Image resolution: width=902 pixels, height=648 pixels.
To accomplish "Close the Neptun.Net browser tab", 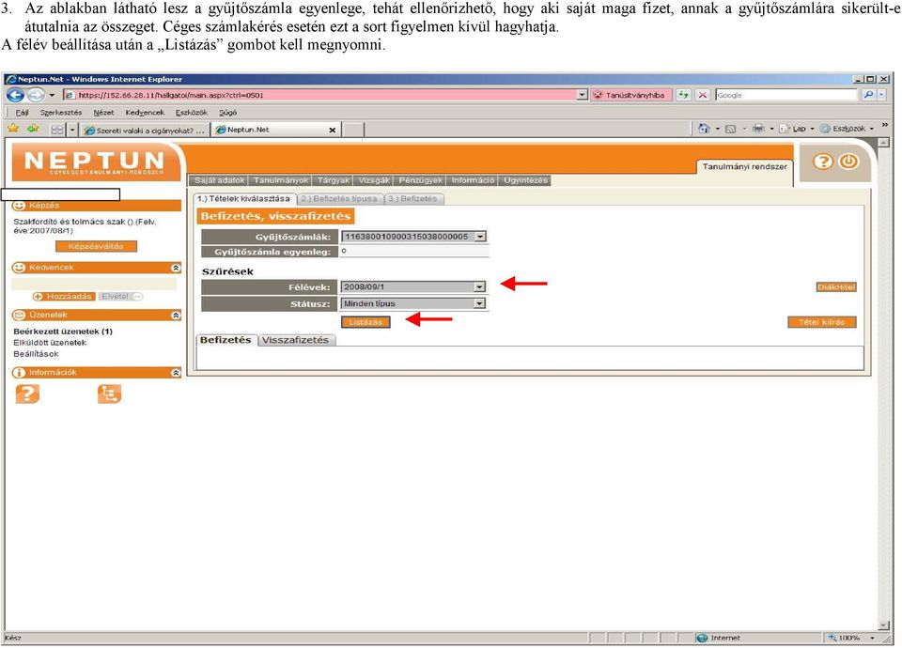I will [332, 130].
